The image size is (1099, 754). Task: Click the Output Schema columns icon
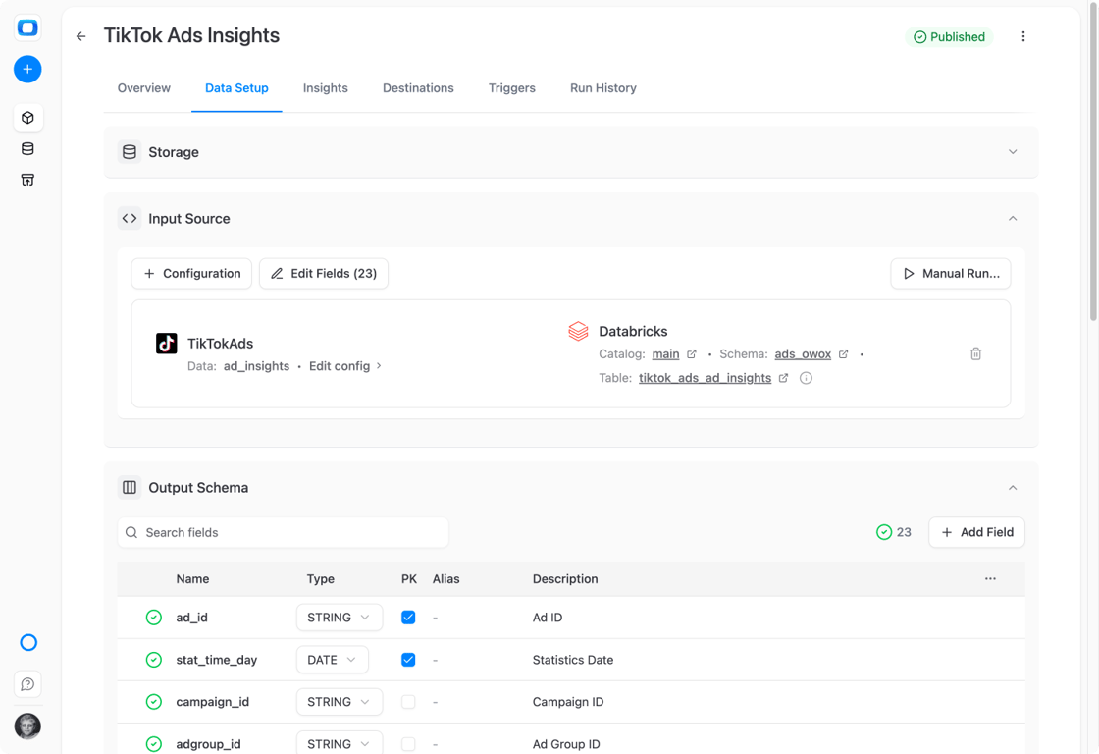click(130, 488)
